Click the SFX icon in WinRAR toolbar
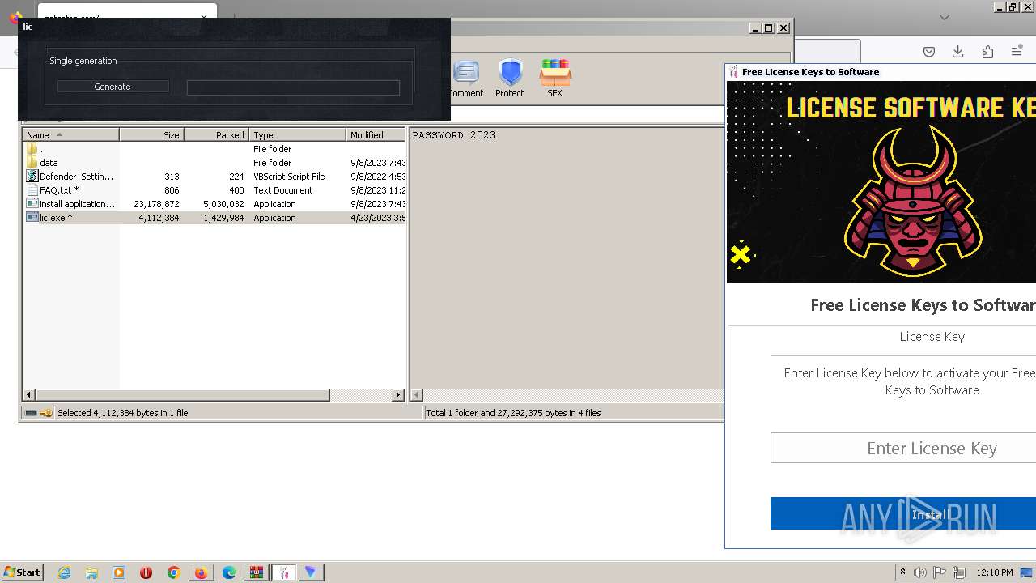 pyautogui.click(x=555, y=79)
